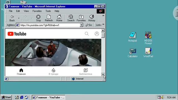Open the Favorites menu
This screenshot has height=100, width=178.
pos(37,11)
